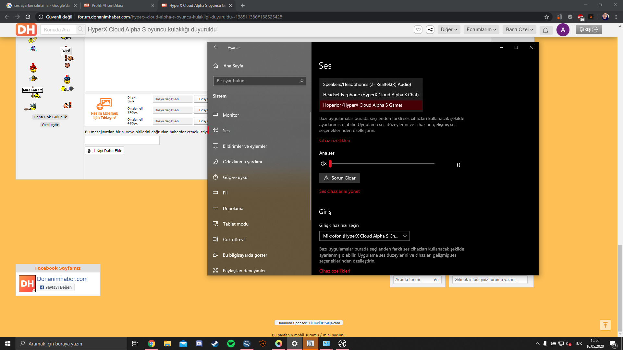Click the muted speaker icon beside volume slider
This screenshot has width=623, height=350.
point(324,164)
